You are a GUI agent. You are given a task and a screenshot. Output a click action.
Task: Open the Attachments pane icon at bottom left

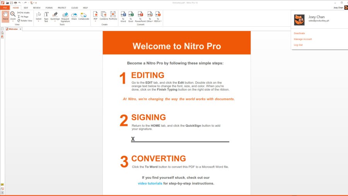point(2,189)
